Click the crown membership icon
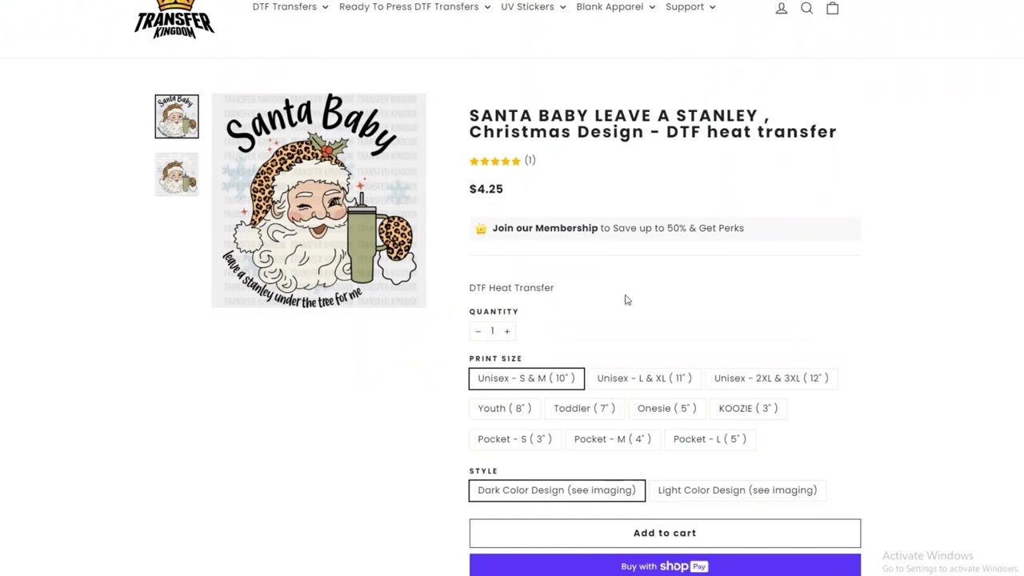 (x=481, y=229)
